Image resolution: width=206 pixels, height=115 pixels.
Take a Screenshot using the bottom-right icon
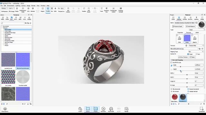(201, 110)
